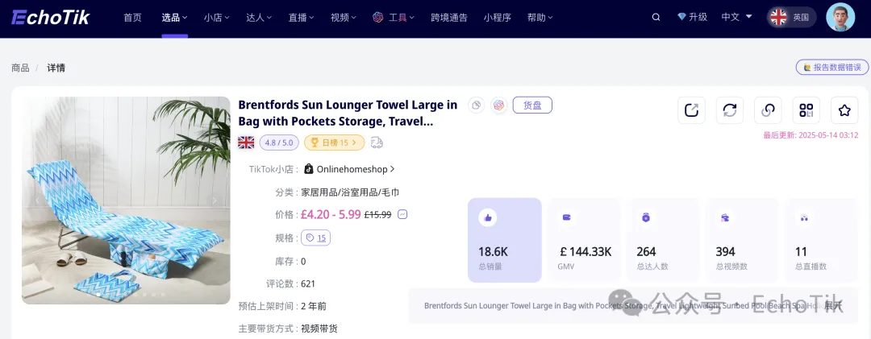Click the delivery truck icon
Viewport: 871px width, 339px height.
tap(377, 143)
